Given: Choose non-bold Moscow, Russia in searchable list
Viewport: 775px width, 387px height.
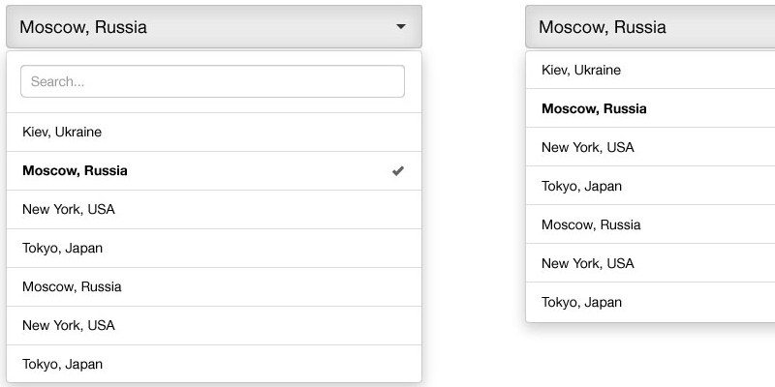Looking at the screenshot, I should click(72, 286).
